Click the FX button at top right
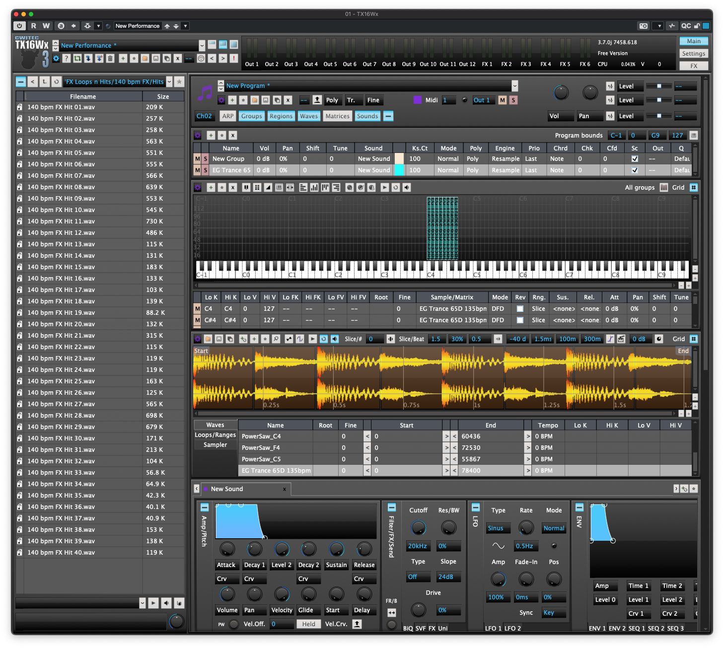The image size is (724, 648). coord(694,66)
